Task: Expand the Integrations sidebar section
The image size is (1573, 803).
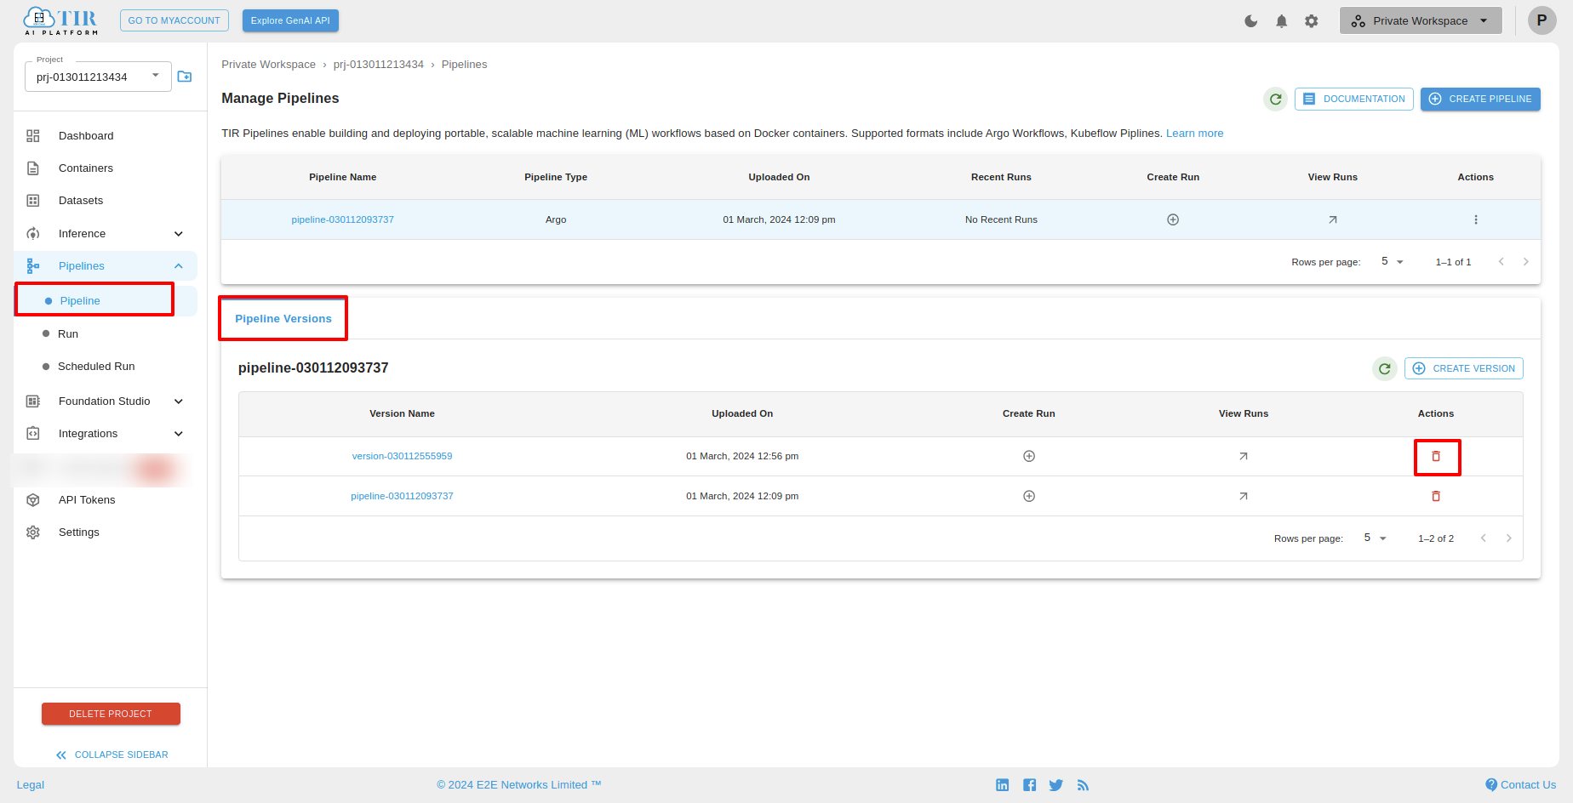Action: (x=179, y=434)
